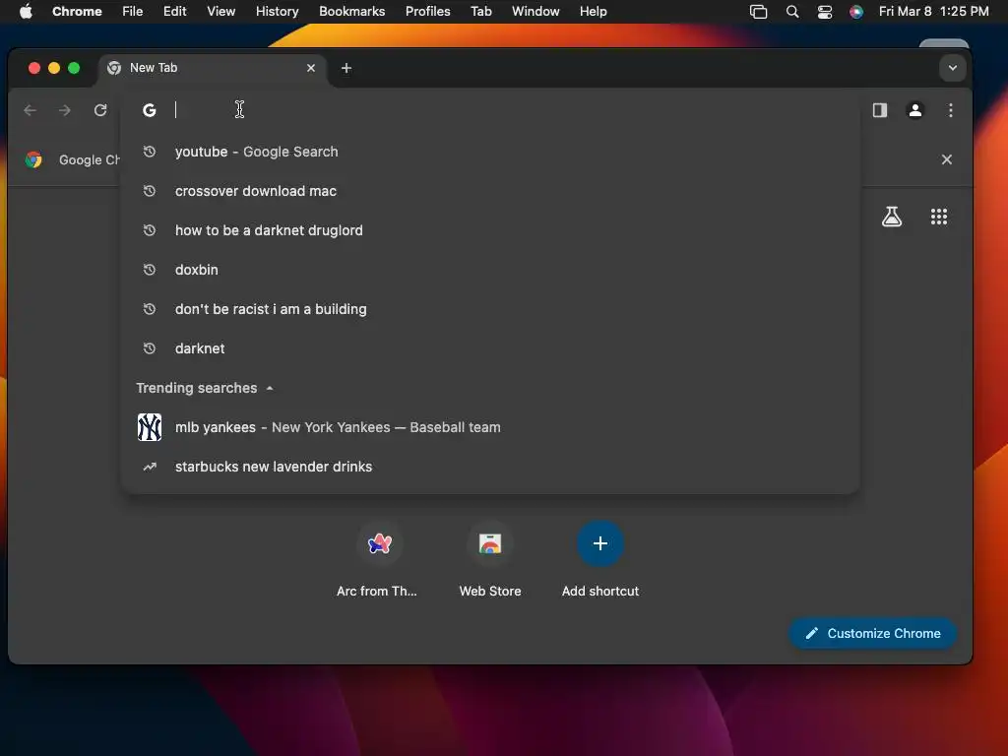Open Siri from menu bar

856,12
